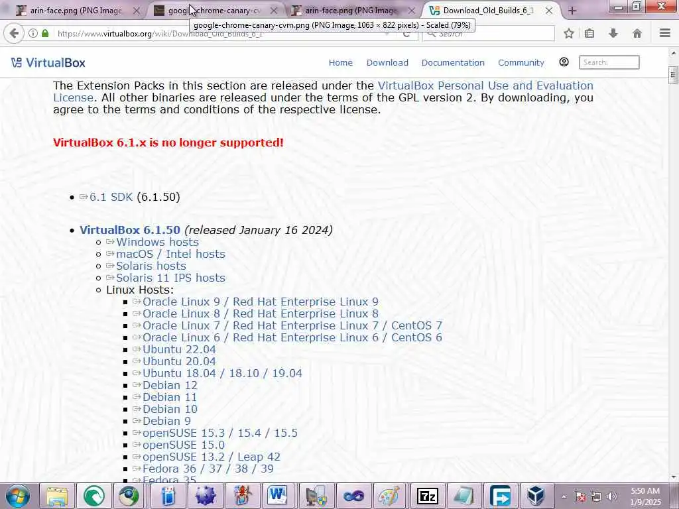Click the Debian 10 link
679x509 pixels.
[x=170, y=409]
